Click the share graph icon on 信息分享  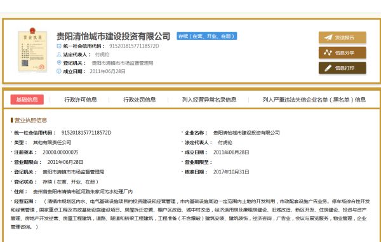point(328,53)
